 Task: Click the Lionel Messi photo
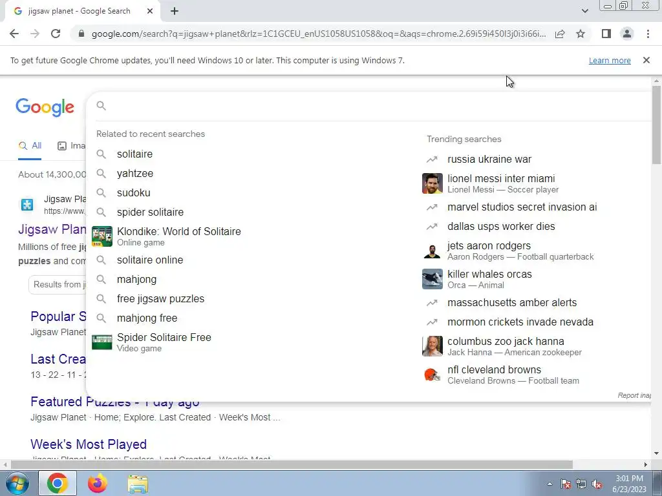pyautogui.click(x=432, y=183)
